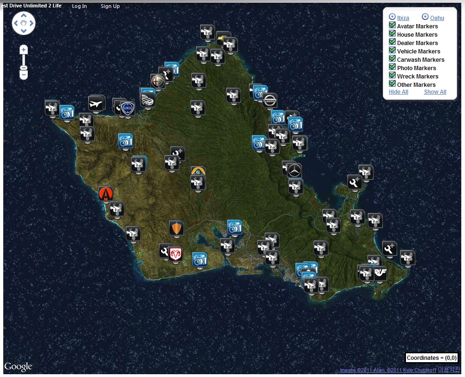The image size is (465, 377).
Task: Open the wrench marker on Kaneohe peninsula
Action: [355, 182]
